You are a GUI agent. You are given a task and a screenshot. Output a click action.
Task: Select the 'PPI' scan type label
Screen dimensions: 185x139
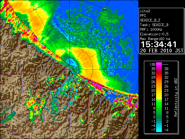click(143, 16)
